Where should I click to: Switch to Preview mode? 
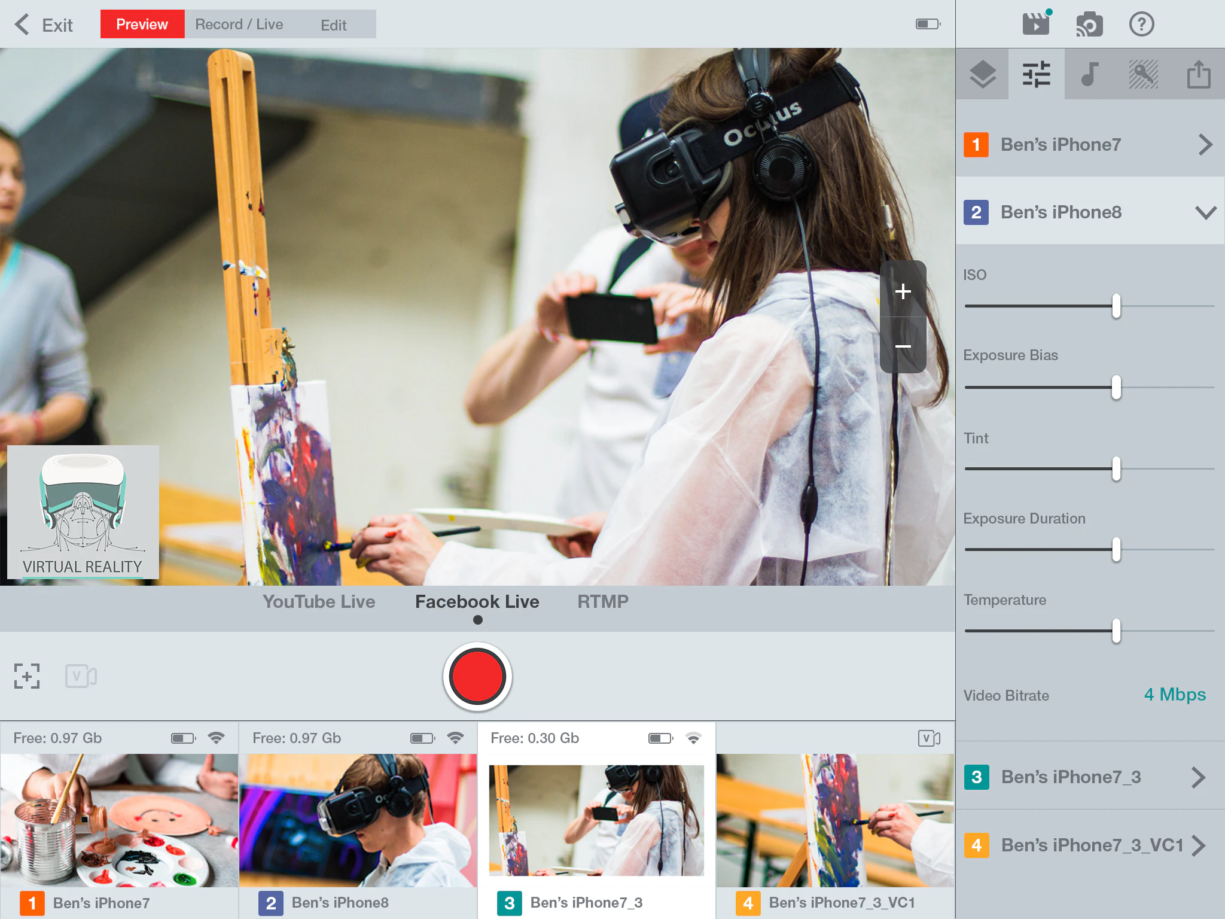click(x=142, y=24)
